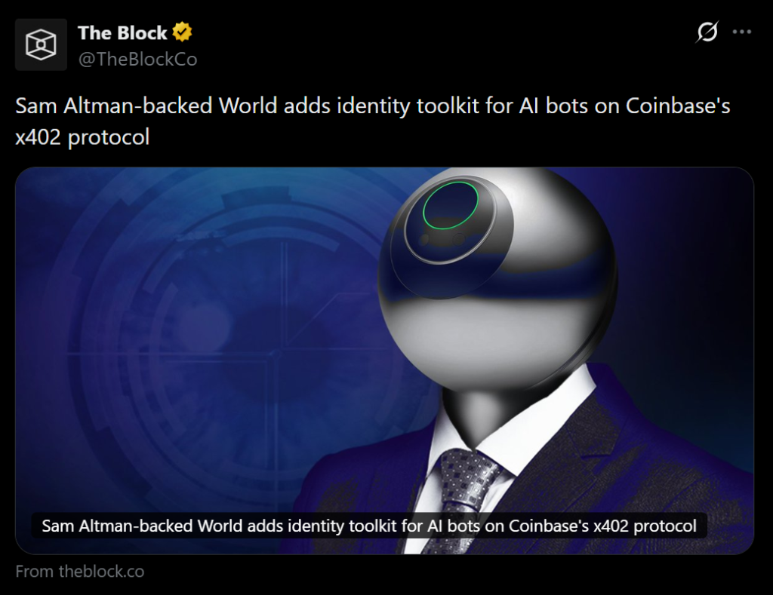Screen dimensions: 773x595
Task: Click the post text starting Sam Altman-backed
Action: coord(373,121)
